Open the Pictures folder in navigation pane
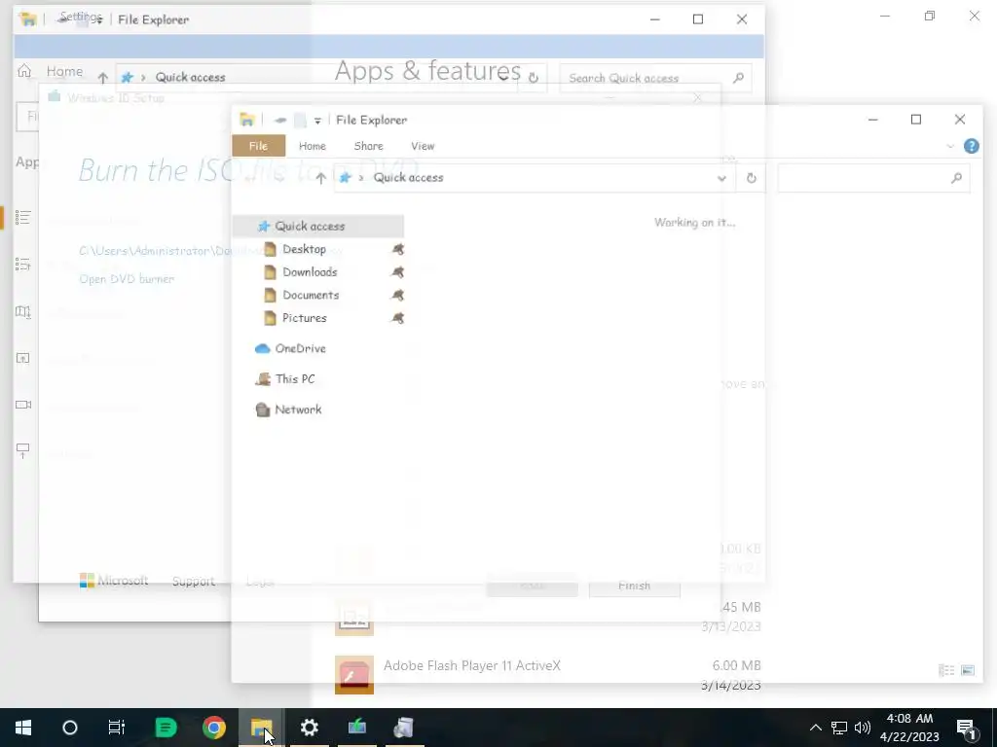Viewport: 997px width, 747px height. coord(304,318)
